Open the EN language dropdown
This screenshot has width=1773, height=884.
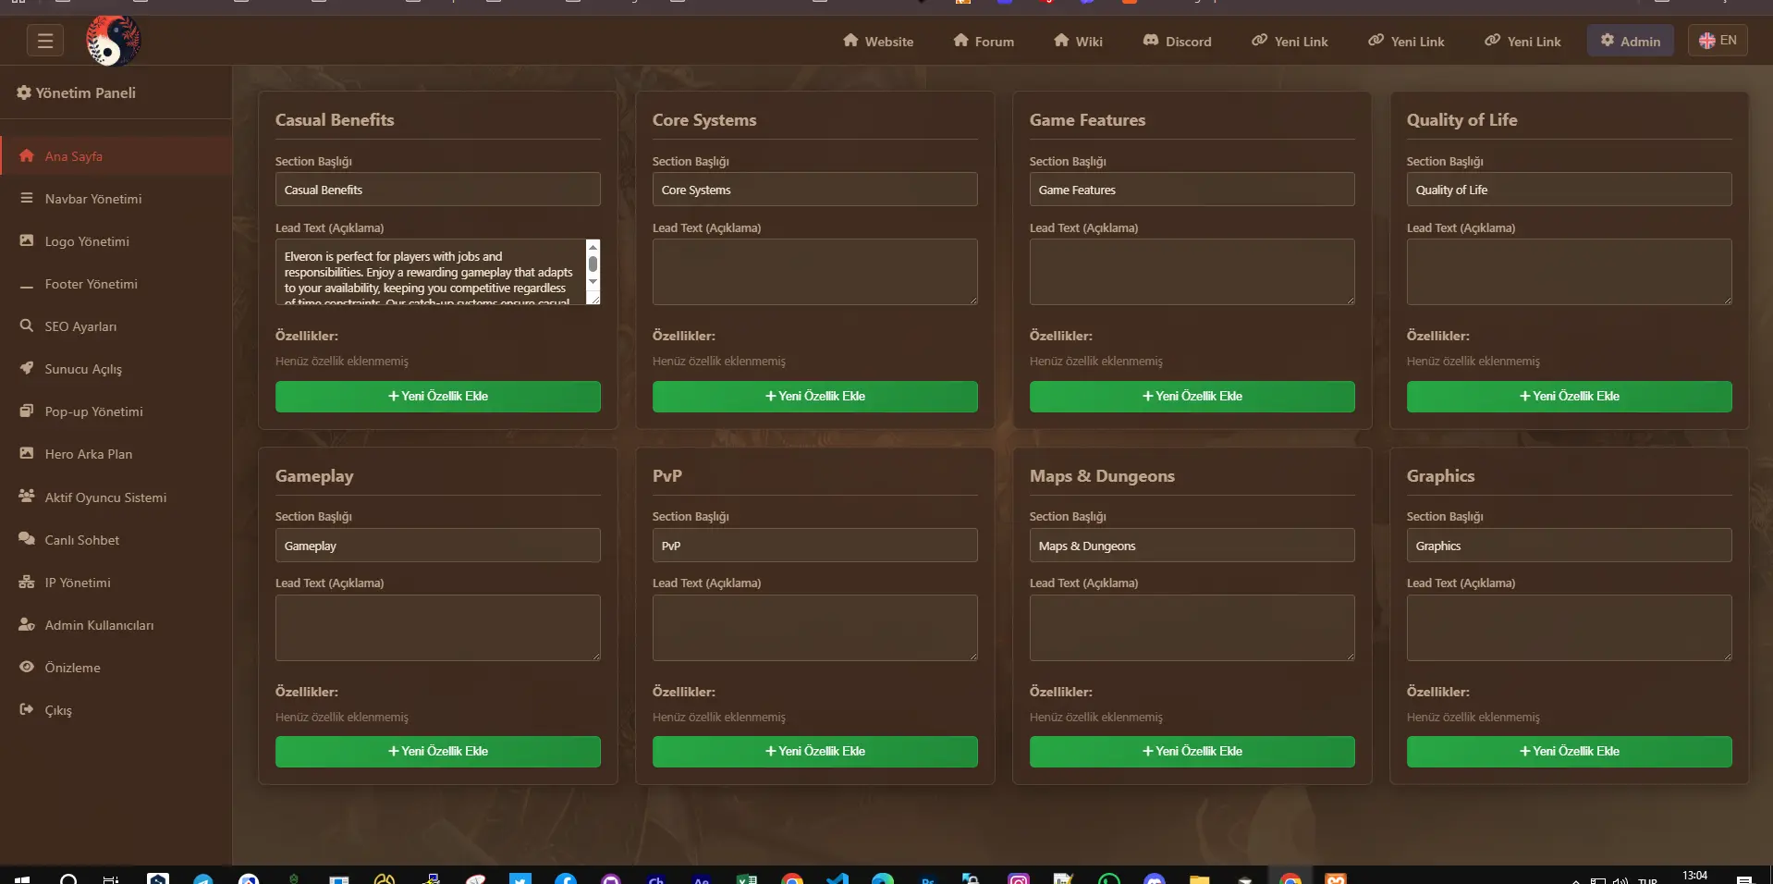tap(1717, 41)
